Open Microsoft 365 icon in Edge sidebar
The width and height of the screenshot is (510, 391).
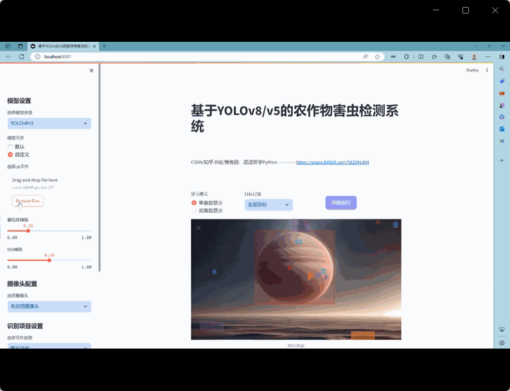coord(502,117)
